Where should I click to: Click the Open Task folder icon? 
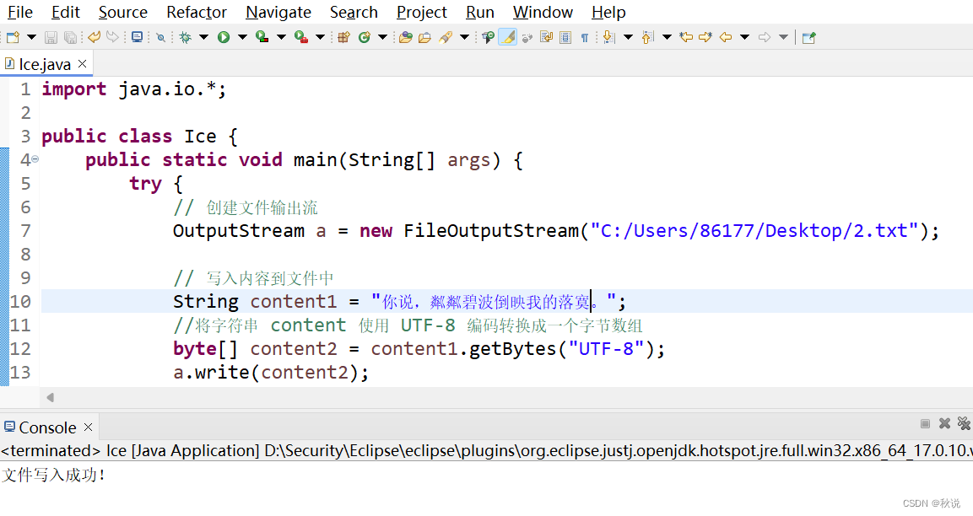(425, 38)
